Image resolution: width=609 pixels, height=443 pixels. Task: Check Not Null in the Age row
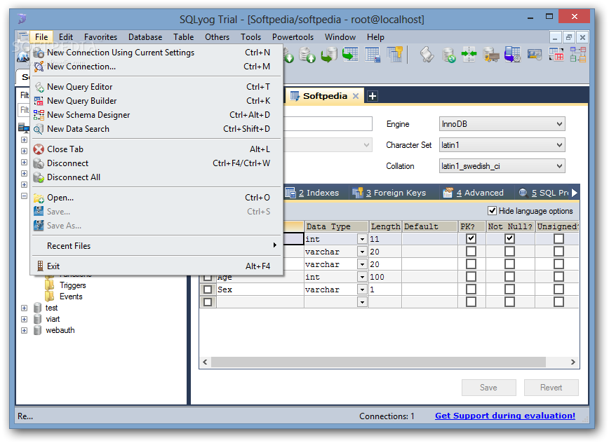point(509,277)
